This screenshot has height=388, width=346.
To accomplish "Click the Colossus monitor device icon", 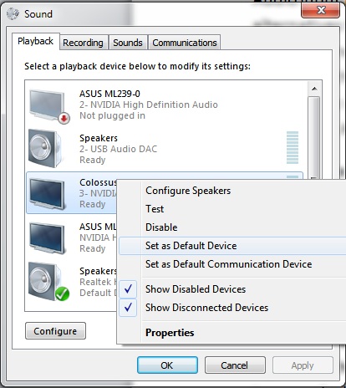I will [48, 194].
